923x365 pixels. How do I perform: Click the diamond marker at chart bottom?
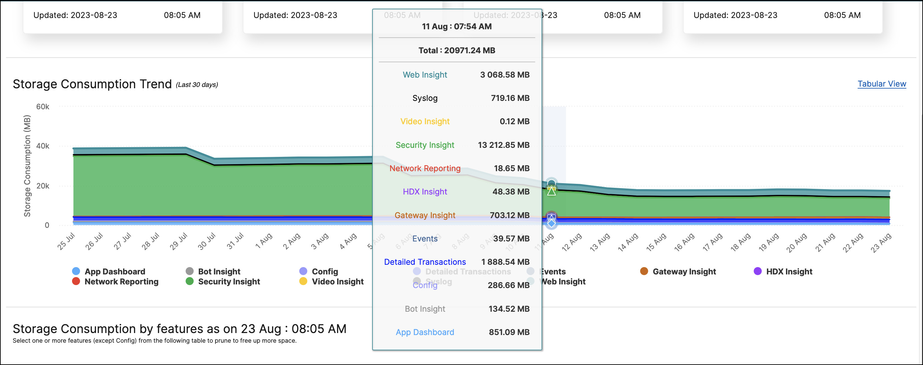(552, 223)
